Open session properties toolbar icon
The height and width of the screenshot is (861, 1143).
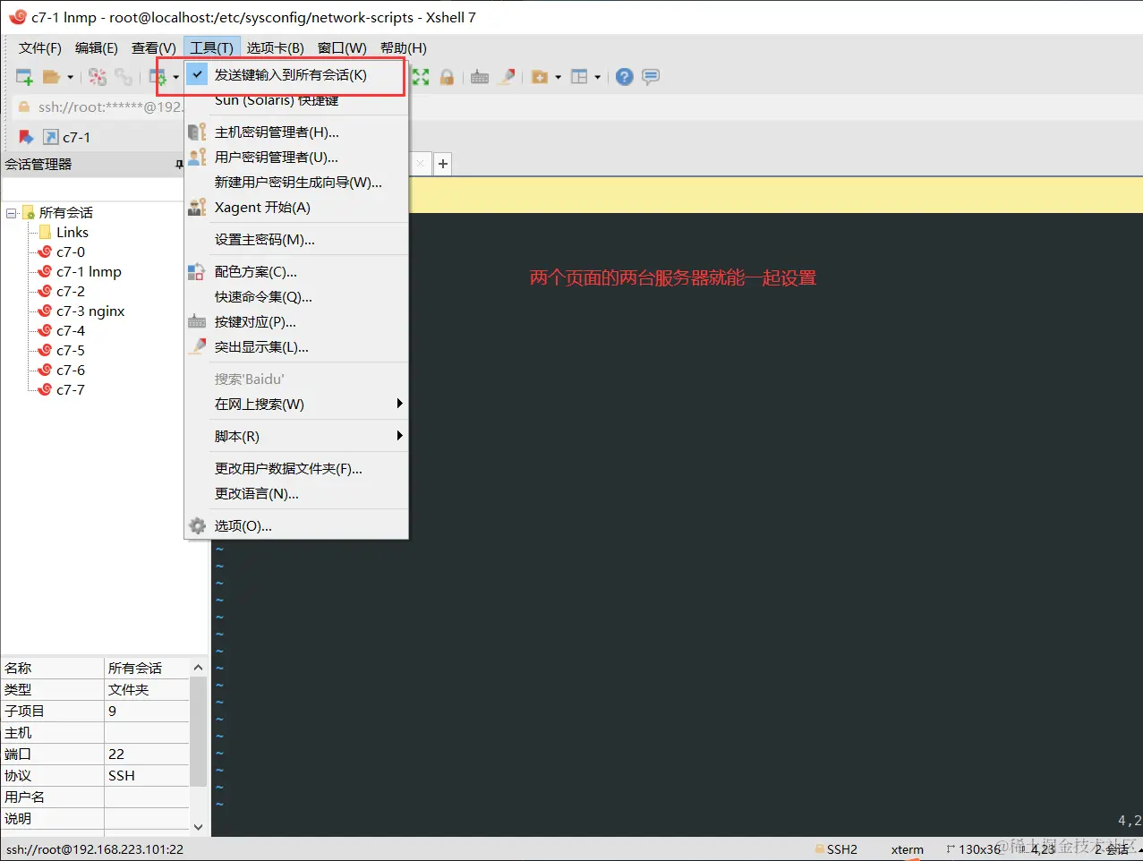158,77
